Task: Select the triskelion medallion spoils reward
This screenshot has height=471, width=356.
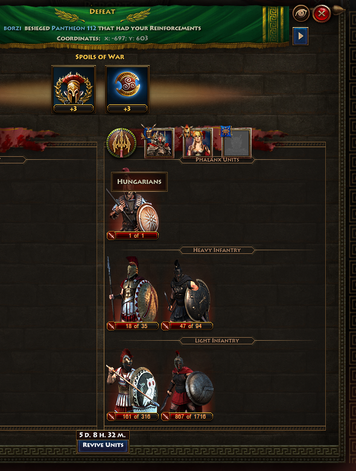Action: point(127,89)
